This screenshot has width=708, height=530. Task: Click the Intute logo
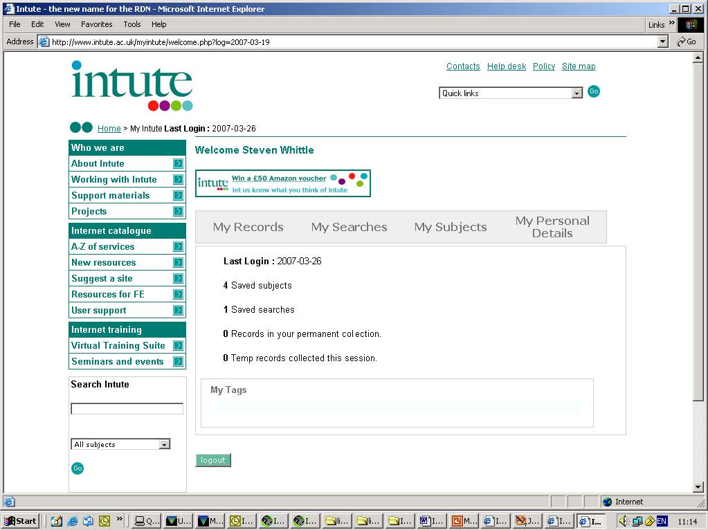[132, 86]
